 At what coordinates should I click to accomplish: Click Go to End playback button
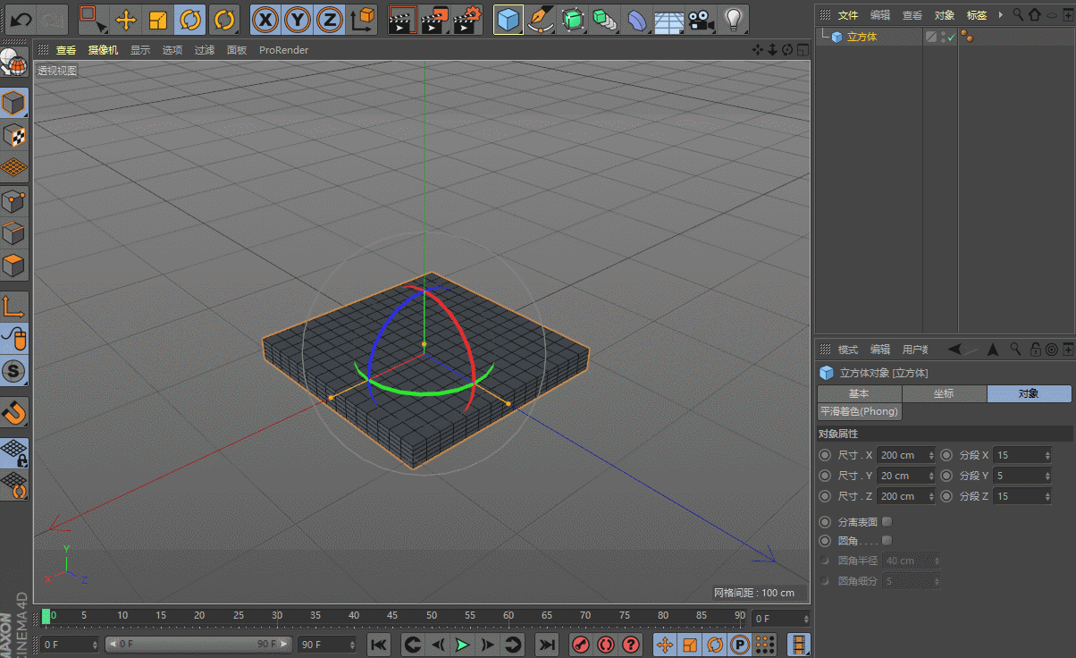pyautogui.click(x=546, y=645)
